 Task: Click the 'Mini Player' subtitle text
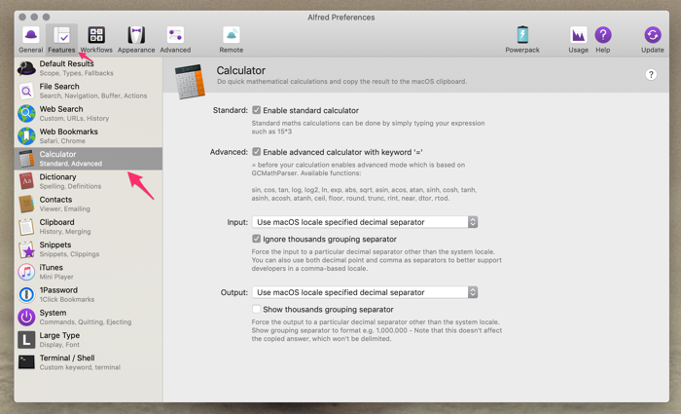point(56,277)
